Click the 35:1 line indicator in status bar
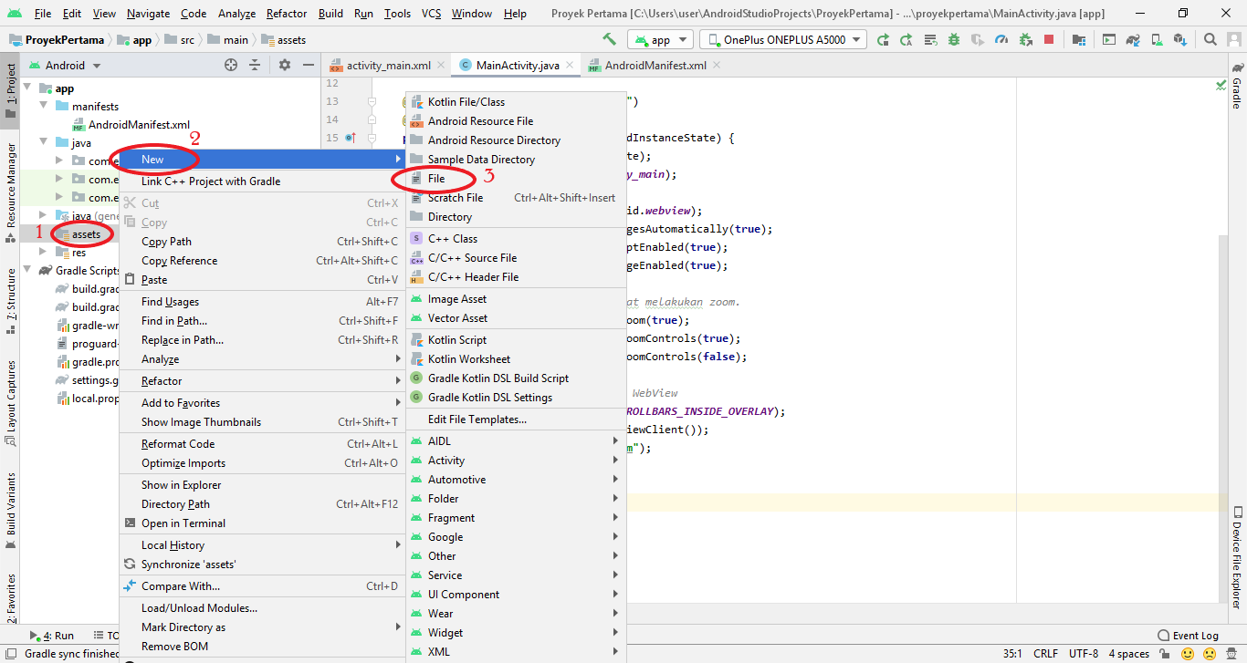Image resolution: width=1247 pixels, height=663 pixels. (x=1013, y=652)
